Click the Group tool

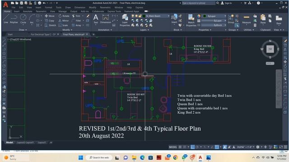click(231, 19)
